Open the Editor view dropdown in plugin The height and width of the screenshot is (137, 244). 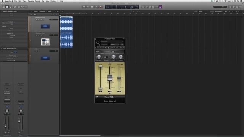click(115, 45)
